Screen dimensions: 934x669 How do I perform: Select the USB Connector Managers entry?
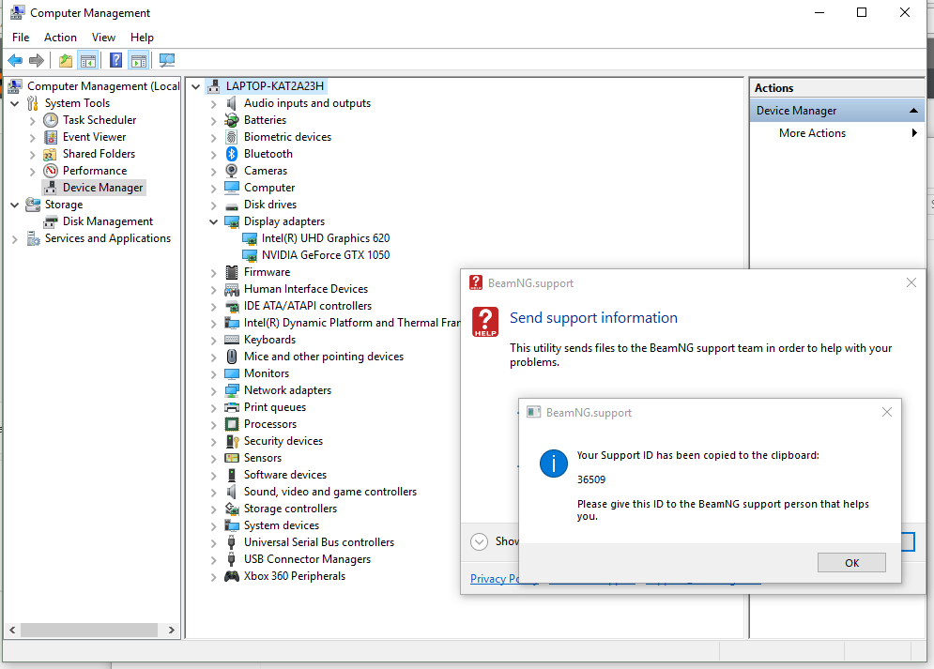307,559
